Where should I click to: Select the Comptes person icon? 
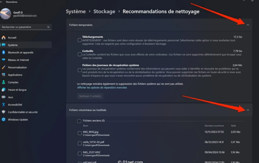(4, 82)
